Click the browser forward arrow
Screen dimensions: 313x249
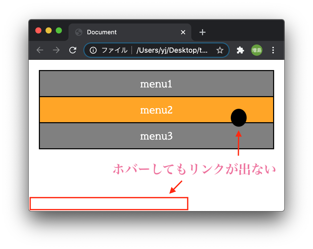point(56,50)
